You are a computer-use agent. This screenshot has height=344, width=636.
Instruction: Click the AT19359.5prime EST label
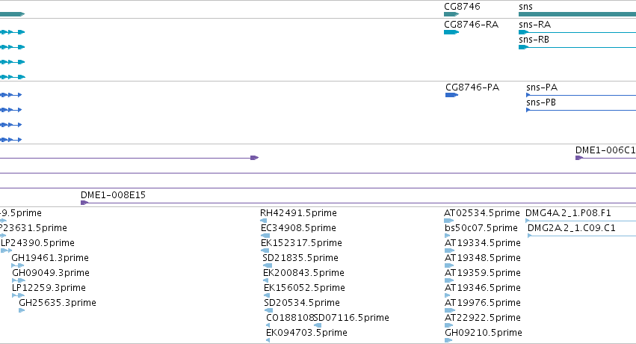coord(483,273)
